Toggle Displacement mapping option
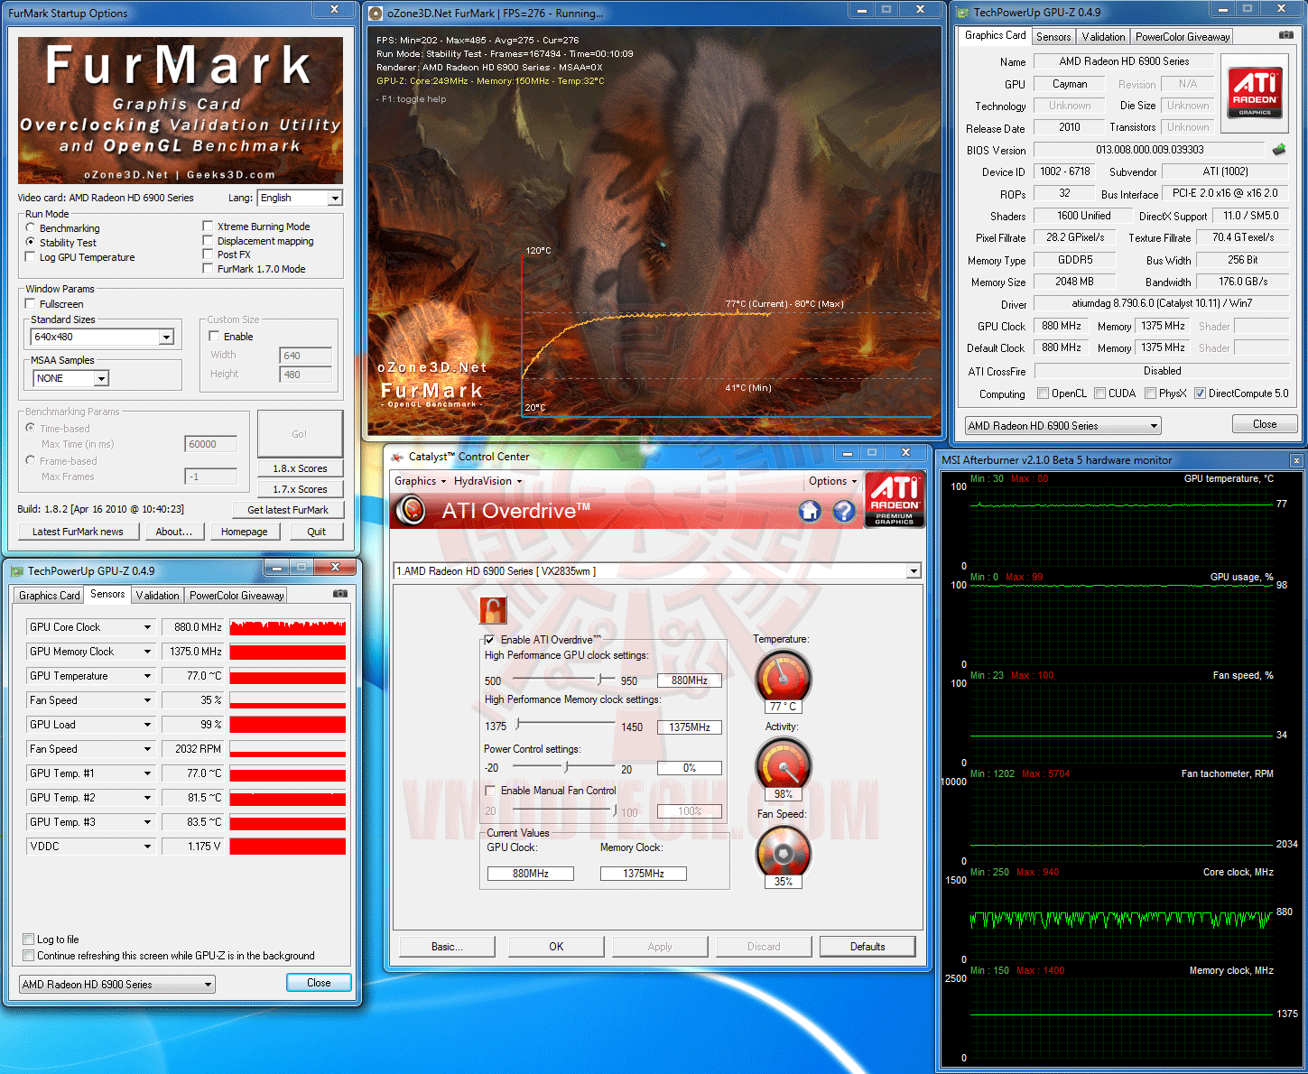1308x1074 pixels. tap(209, 241)
